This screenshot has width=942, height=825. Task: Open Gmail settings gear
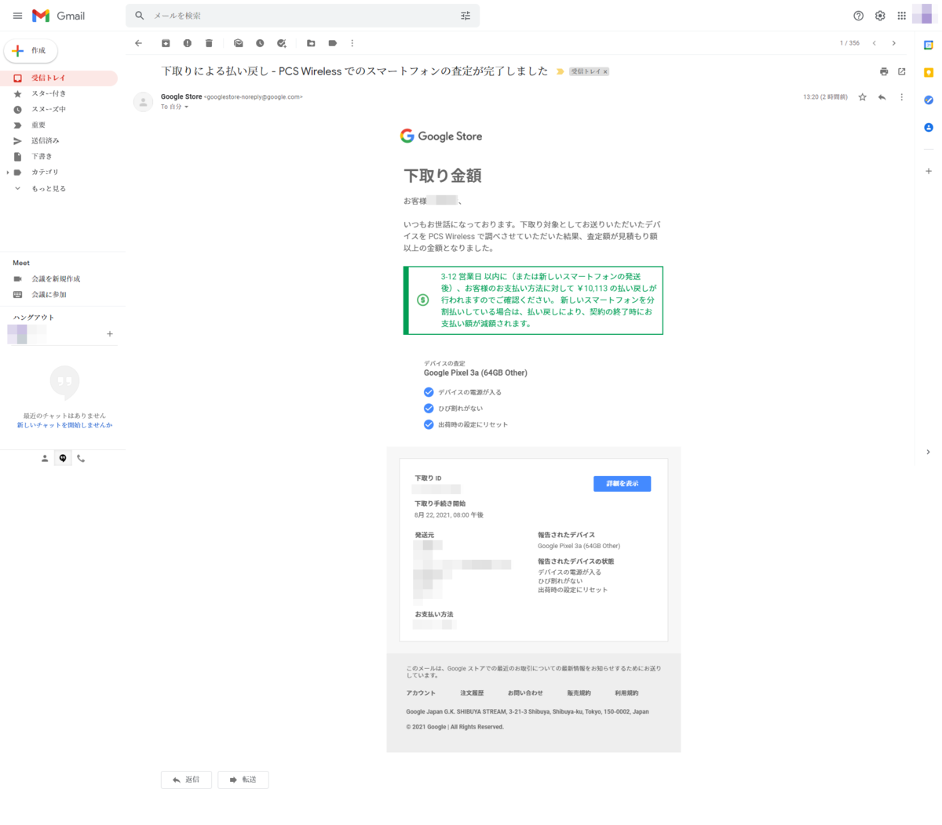880,16
